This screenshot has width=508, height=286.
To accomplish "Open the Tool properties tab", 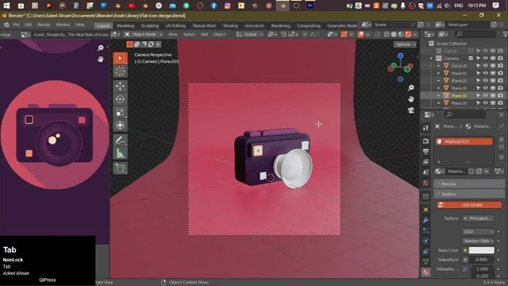I will [x=425, y=128].
